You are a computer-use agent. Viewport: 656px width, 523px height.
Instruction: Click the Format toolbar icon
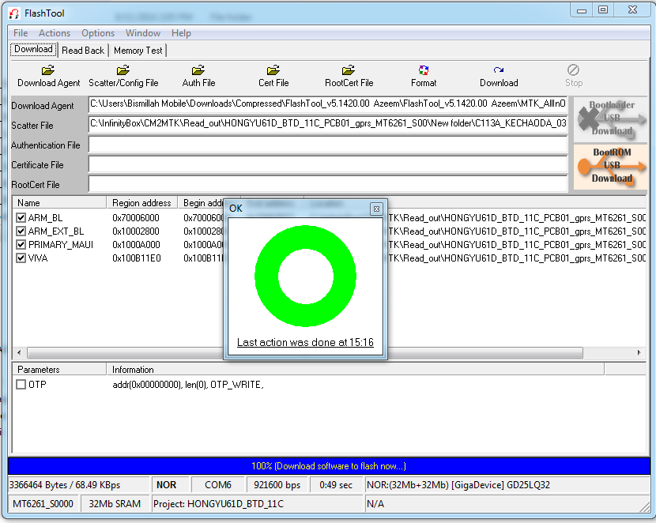(424, 70)
